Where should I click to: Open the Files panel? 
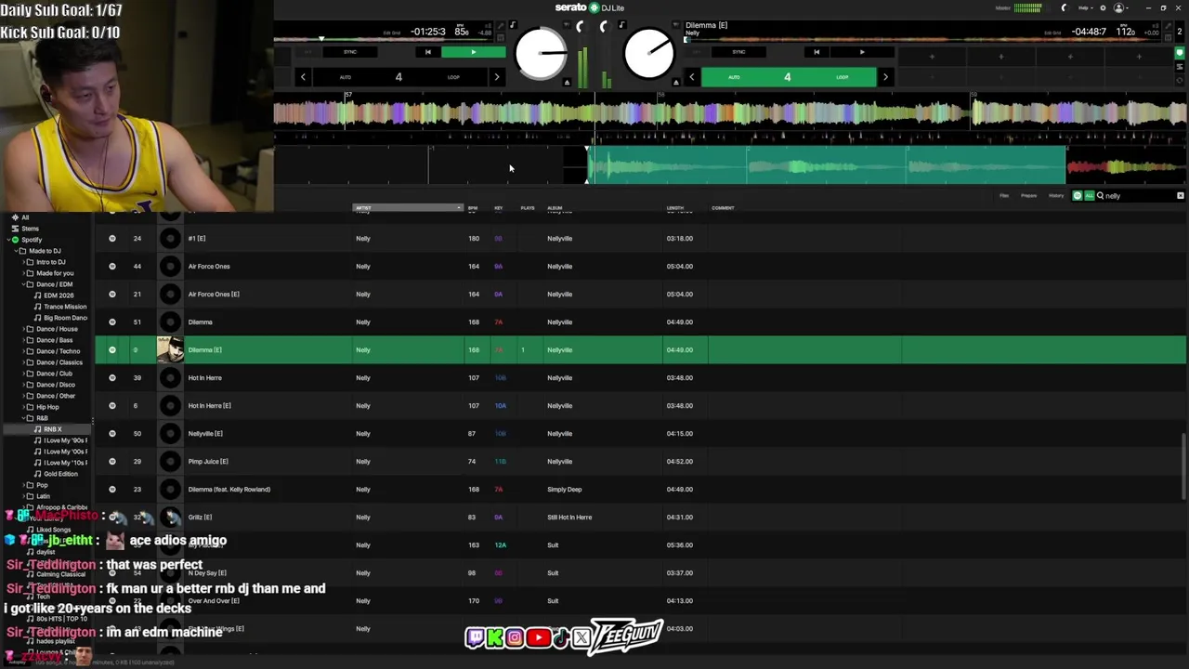(x=1004, y=196)
